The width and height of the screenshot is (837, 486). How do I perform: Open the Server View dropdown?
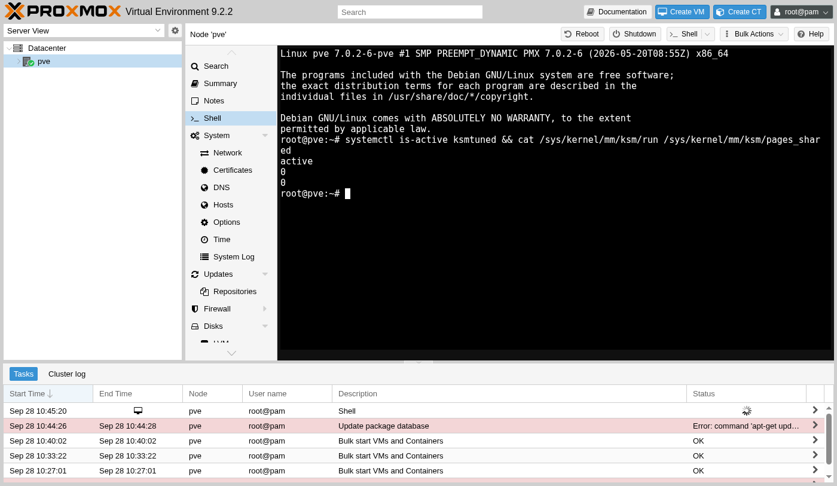158,30
